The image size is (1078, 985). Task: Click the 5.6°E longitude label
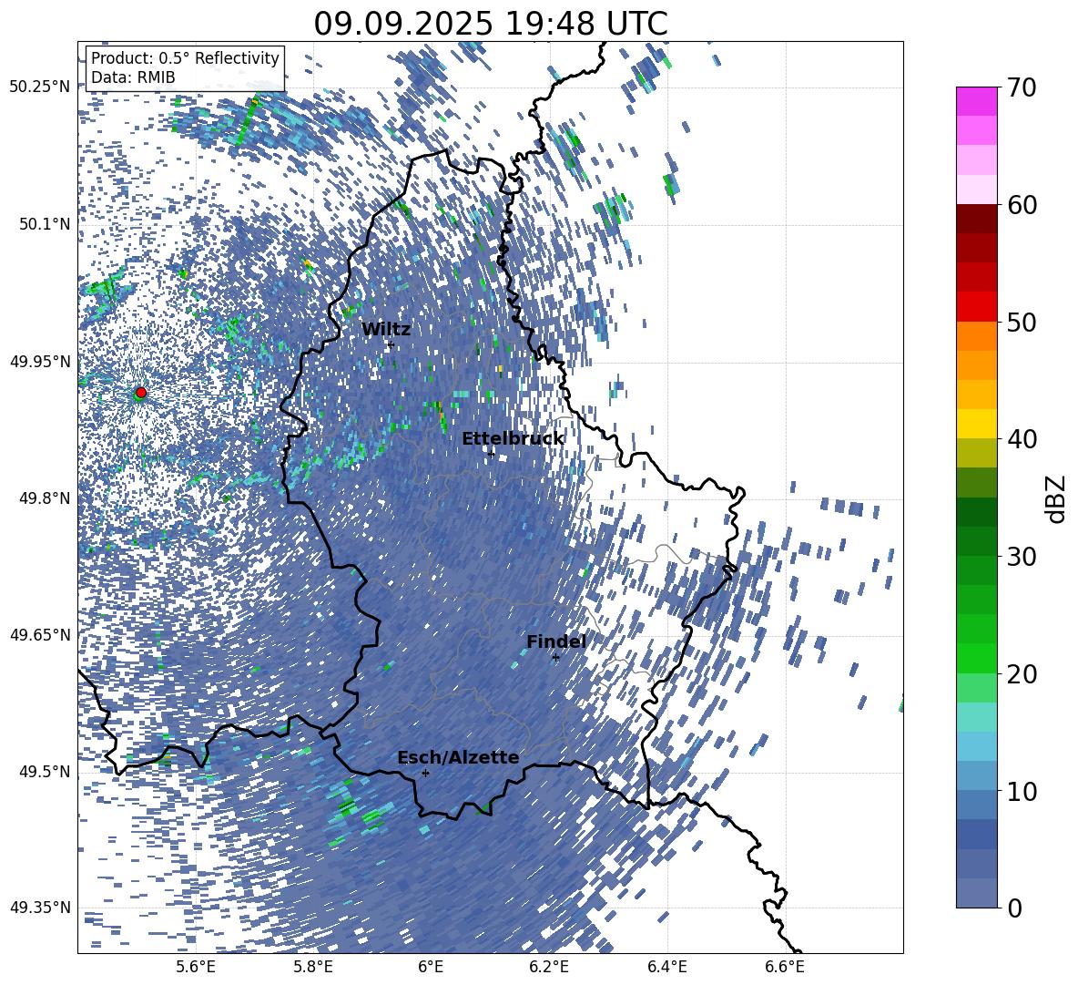pyautogui.click(x=196, y=967)
